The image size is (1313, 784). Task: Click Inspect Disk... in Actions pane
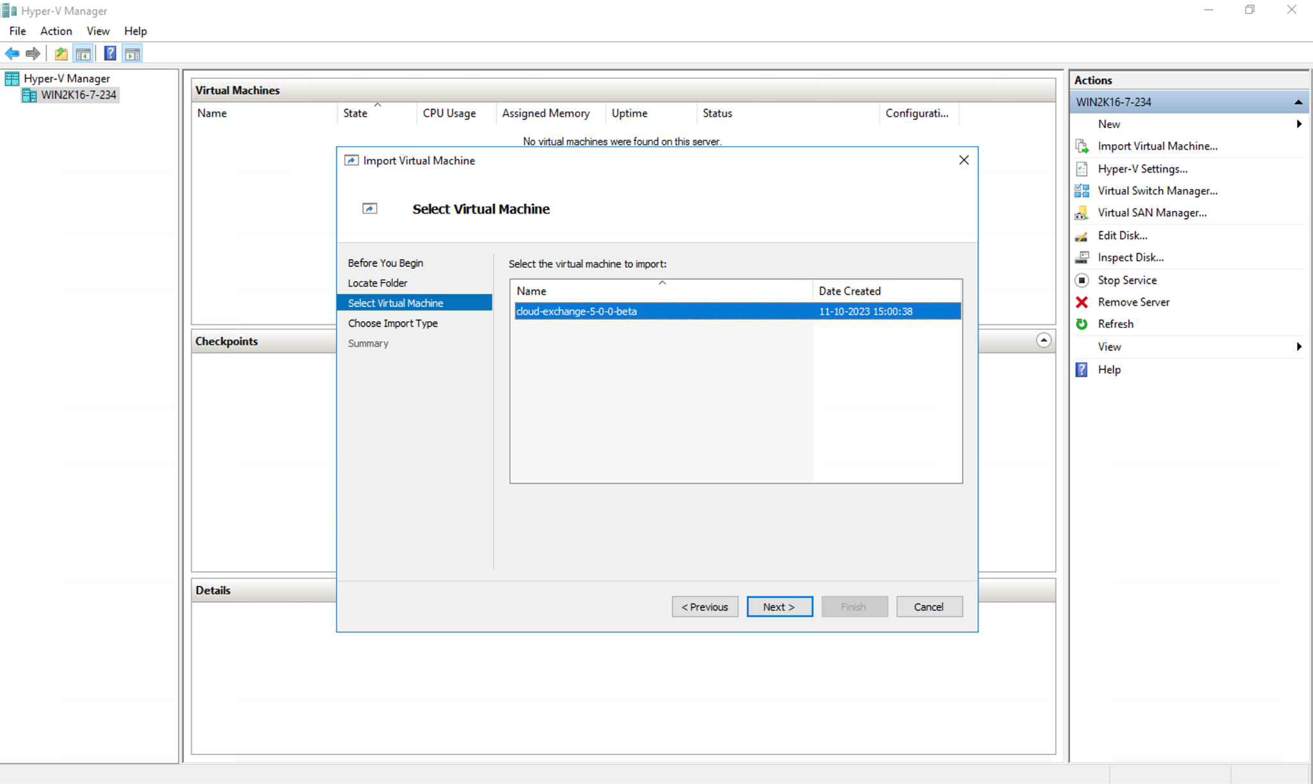coord(1130,257)
